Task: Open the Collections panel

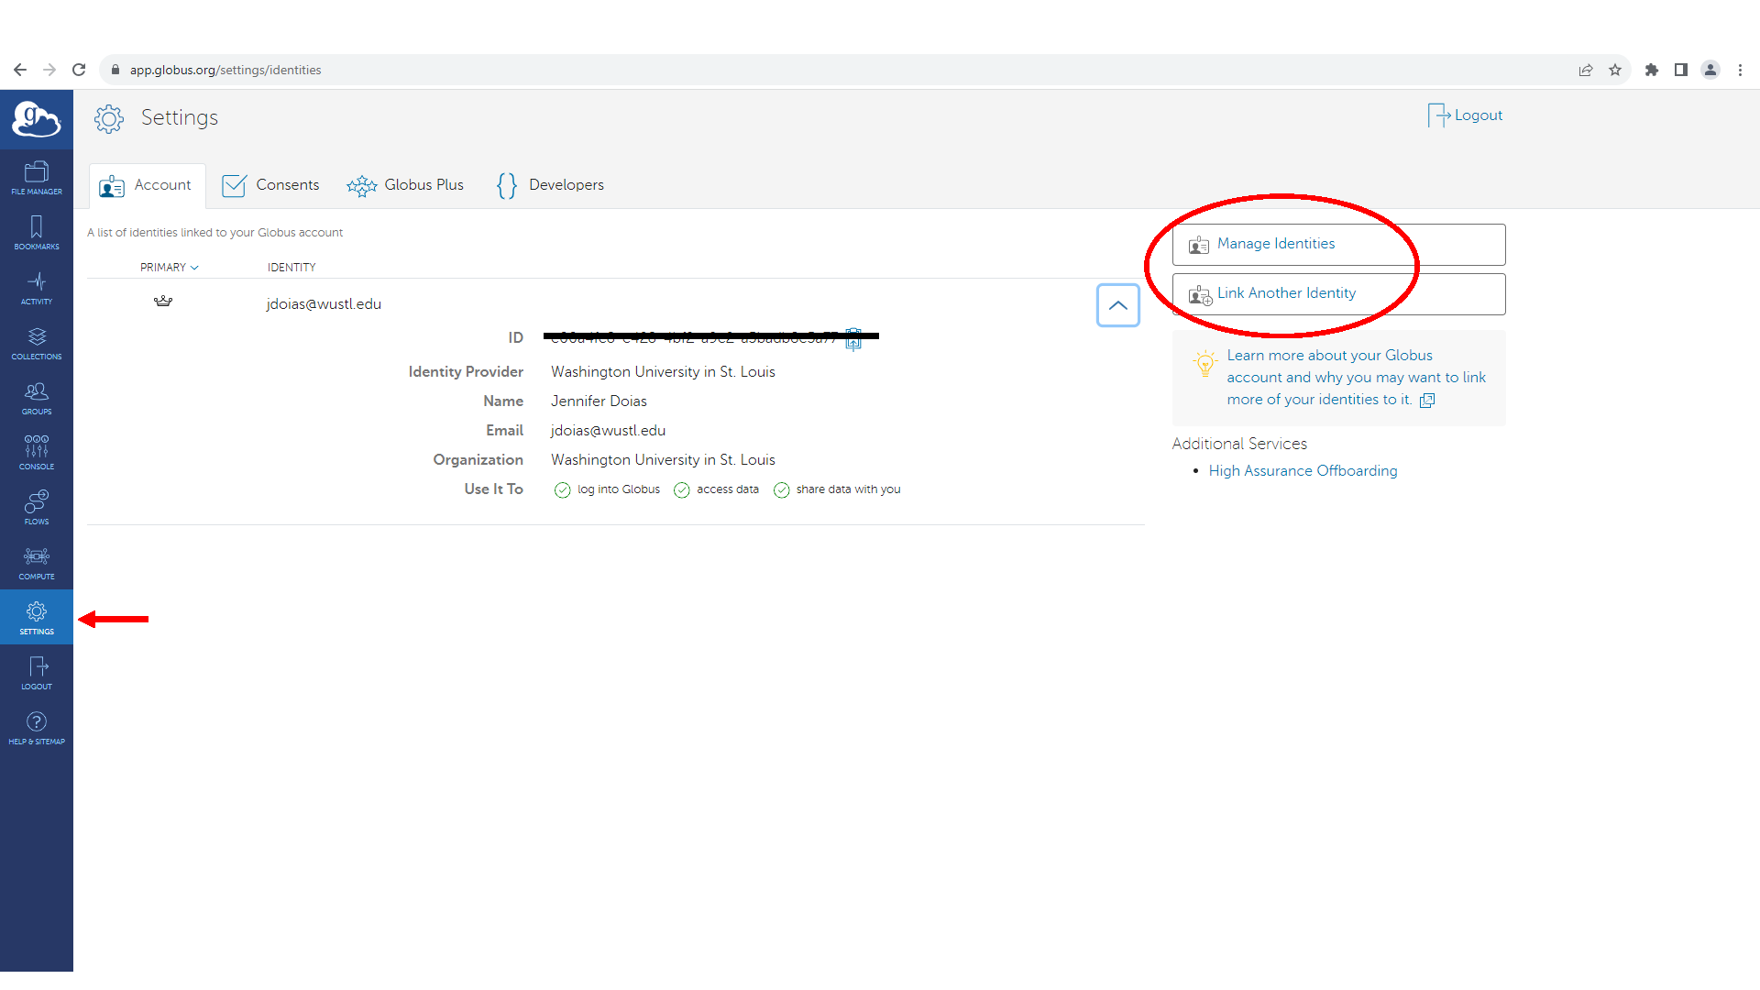Action: 37,345
